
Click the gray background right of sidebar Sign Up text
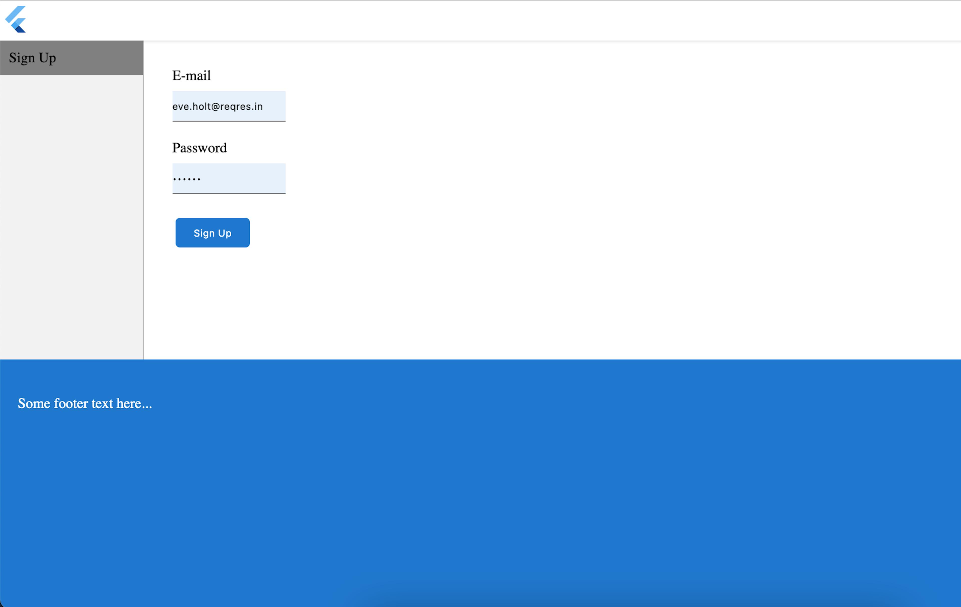pyautogui.click(x=104, y=58)
